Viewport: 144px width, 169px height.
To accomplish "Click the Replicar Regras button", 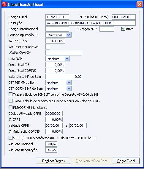I will click(53, 161).
